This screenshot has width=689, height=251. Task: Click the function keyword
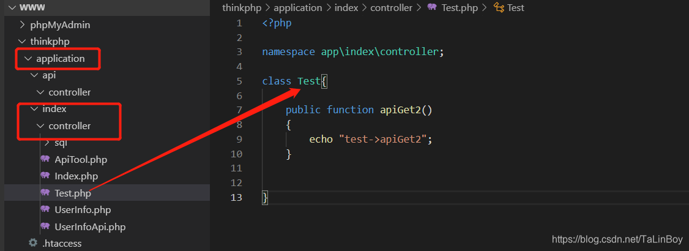tap(350, 110)
